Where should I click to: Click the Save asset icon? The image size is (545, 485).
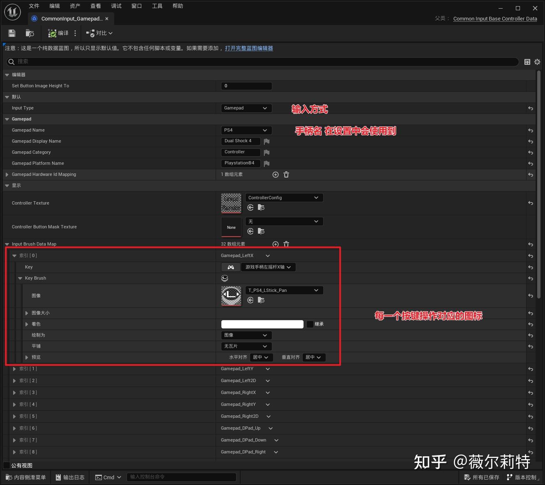coord(11,33)
